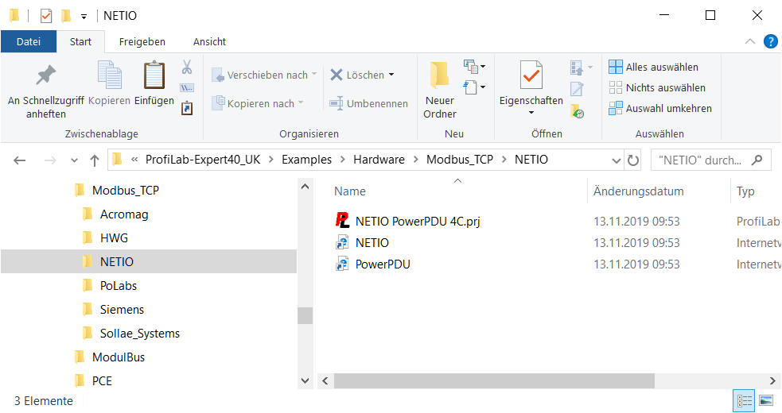The width and height of the screenshot is (782, 413).
Task: Click the edit icon in Öffnen group
Action: click(x=577, y=89)
